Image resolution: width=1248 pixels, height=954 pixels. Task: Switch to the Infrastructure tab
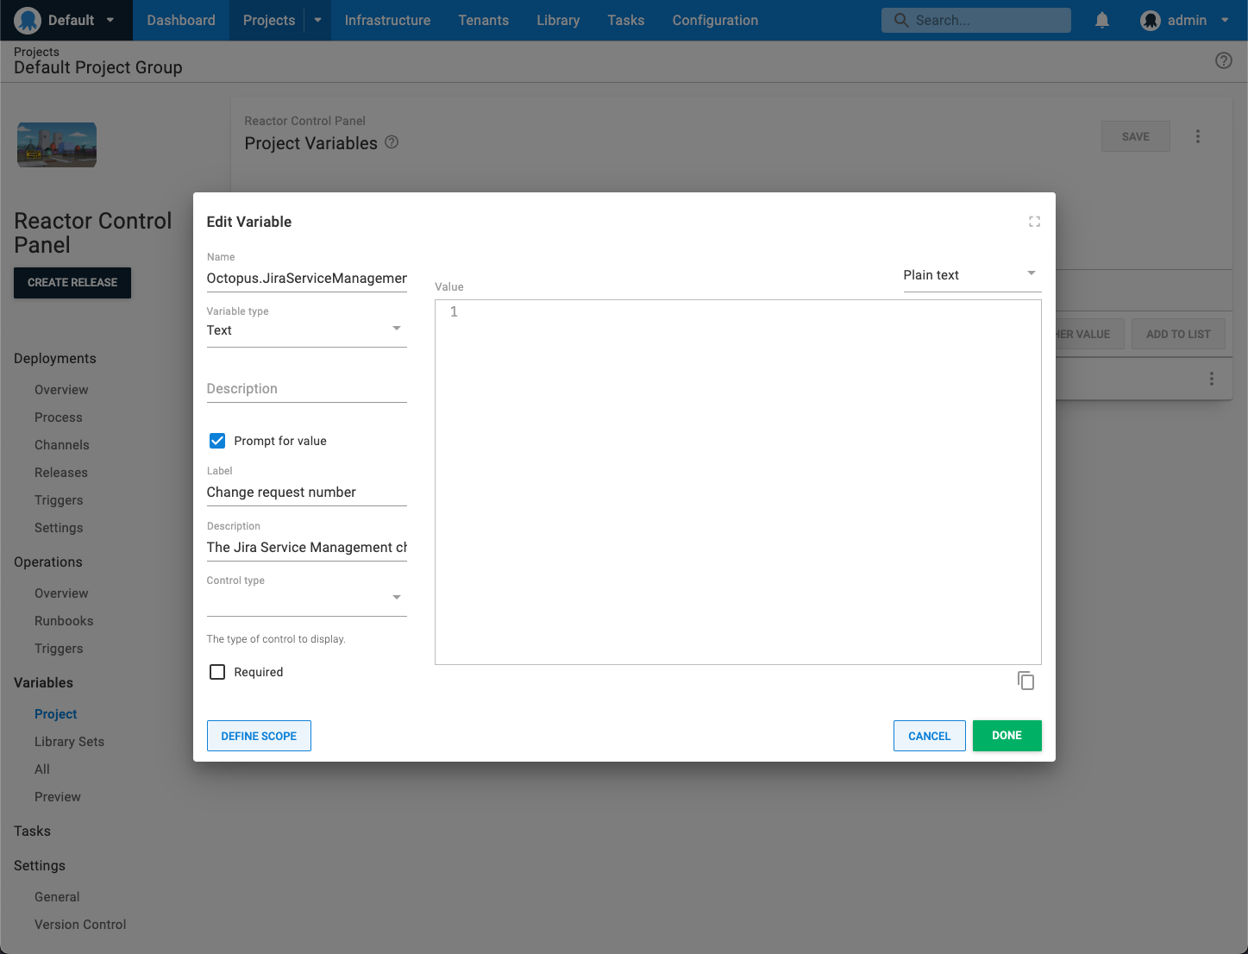[x=386, y=20]
